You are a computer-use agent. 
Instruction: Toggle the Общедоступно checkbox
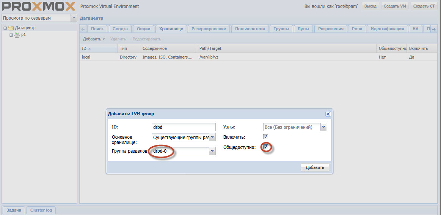point(265,147)
